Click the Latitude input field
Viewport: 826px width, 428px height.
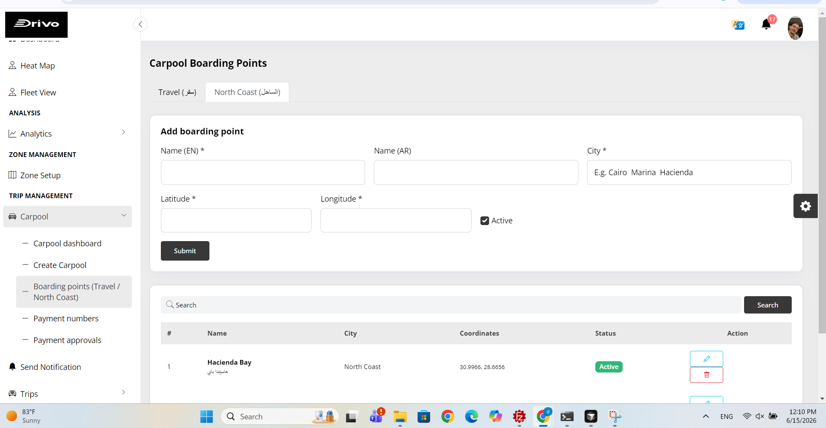point(236,220)
